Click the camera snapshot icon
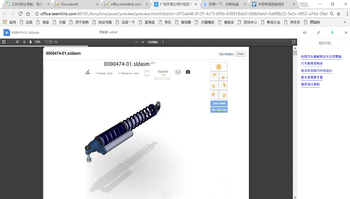This screenshot has width=350, height=199. click(x=188, y=72)
